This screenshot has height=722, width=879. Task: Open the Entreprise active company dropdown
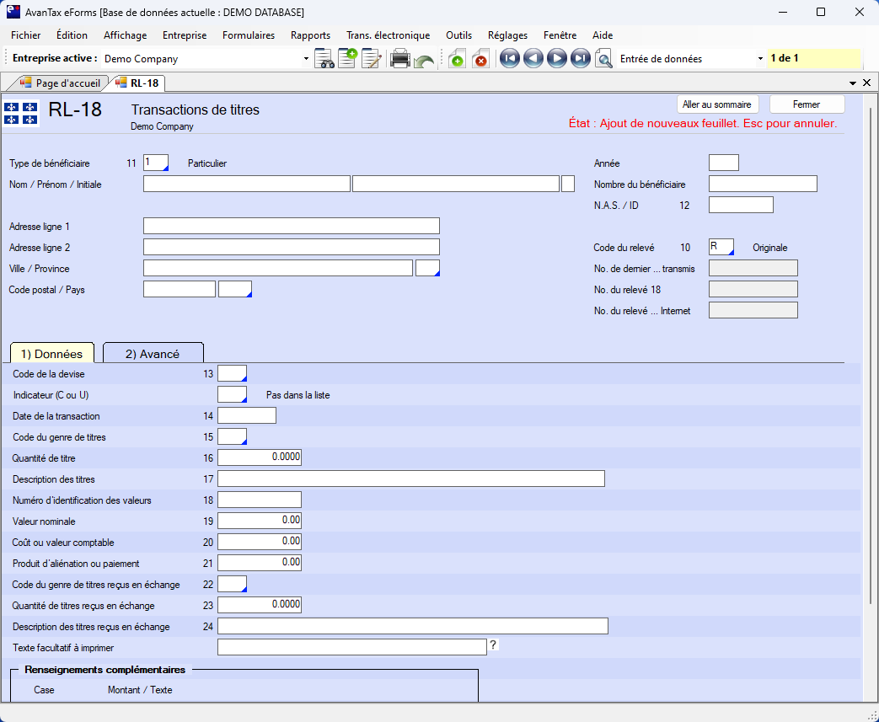coord(306,59)
